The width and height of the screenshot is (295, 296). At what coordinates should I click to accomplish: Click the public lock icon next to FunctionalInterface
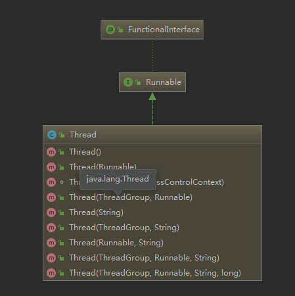[120, 30]
